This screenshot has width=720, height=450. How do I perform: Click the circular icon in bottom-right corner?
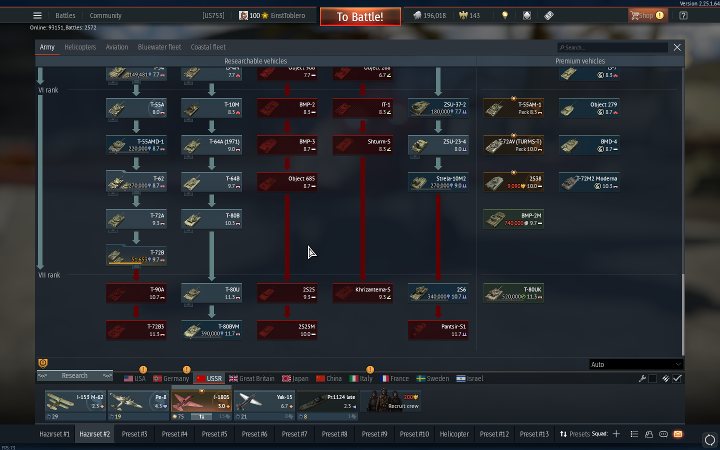click(710, 440)
